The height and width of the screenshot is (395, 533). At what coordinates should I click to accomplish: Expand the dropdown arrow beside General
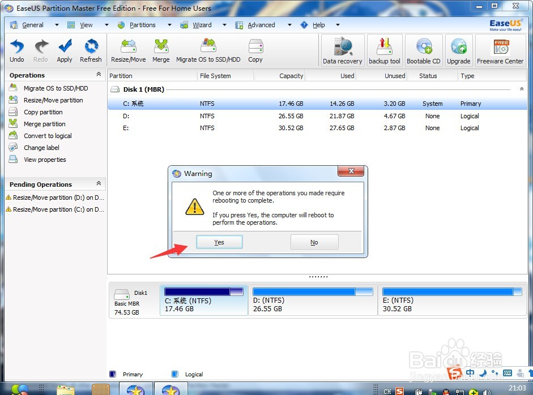coord(57,25)
